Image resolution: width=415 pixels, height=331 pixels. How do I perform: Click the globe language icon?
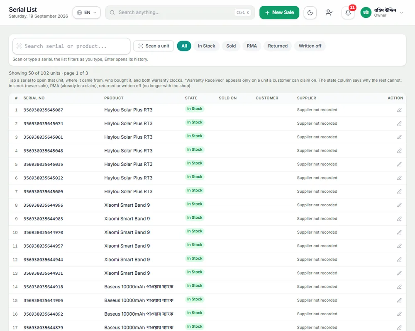point(79,12)
